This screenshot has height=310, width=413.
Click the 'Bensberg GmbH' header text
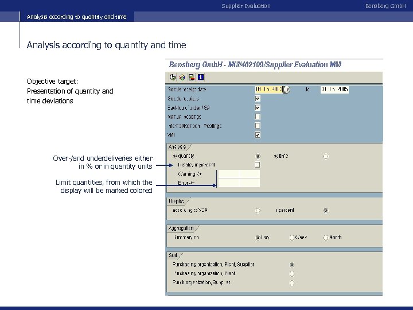click(385, 6)
